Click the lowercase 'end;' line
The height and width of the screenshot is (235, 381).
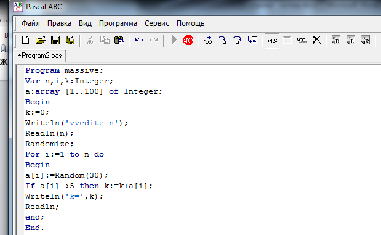coord(34,217)
